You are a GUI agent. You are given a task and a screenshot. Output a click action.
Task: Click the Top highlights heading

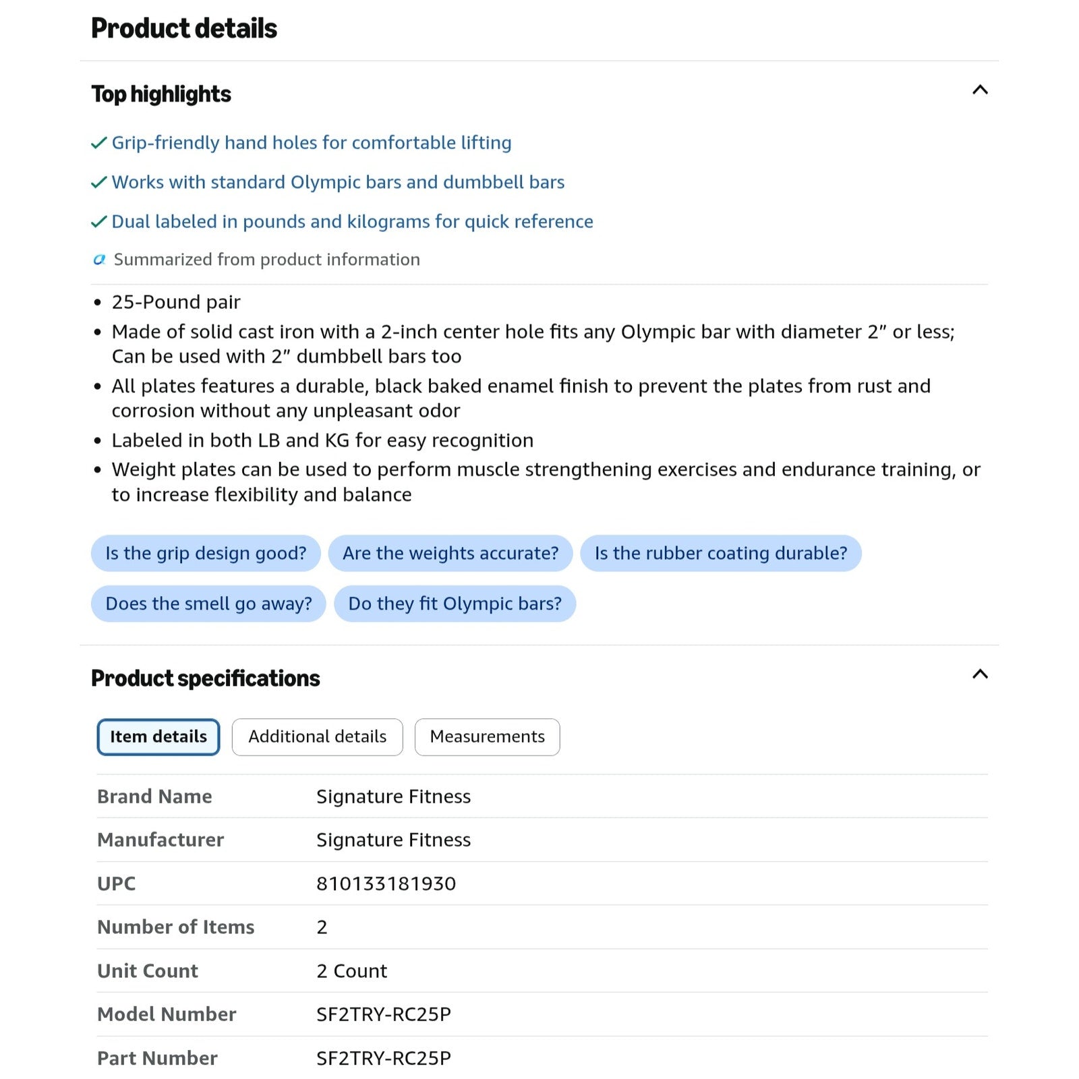pyautogui.click(x=161, y=94)
